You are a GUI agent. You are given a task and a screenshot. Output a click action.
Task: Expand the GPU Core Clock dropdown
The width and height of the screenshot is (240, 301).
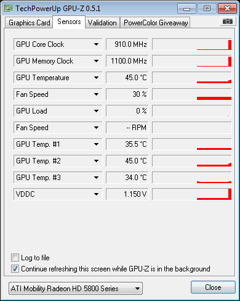[x=96, y=44]
